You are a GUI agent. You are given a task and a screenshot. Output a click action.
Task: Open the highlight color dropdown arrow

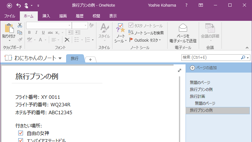tap(35, 40)
